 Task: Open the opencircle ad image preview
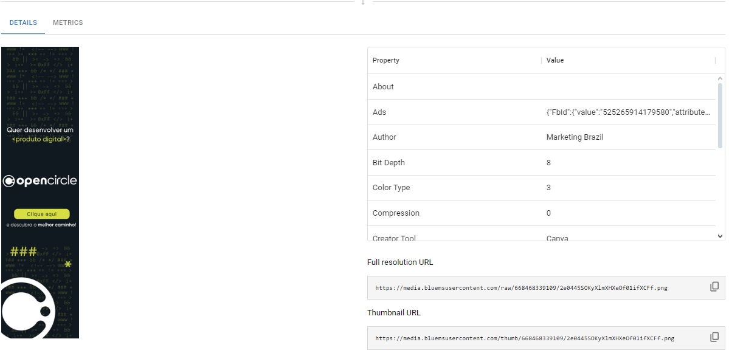pos(40,192)
